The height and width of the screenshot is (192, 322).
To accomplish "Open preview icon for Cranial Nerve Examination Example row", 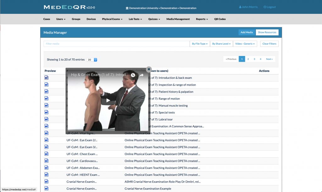I will coord(47,189).
